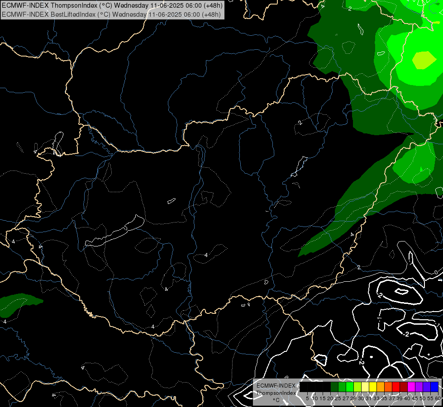This screenshot has height=407, width=443.
Task: Click the legend scale value 20
Action: click(331, 398)
